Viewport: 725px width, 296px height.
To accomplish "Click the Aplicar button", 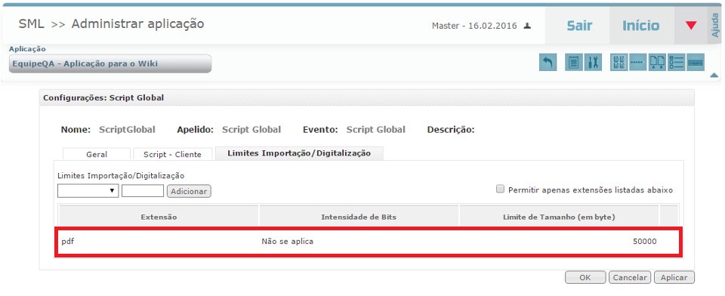I will (x=674, y=278).
